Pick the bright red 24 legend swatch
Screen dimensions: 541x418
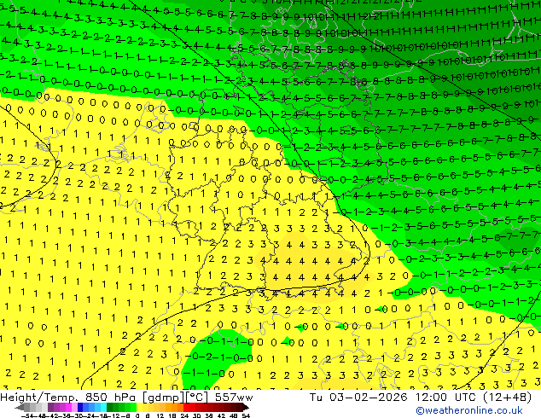coord(186,407)
